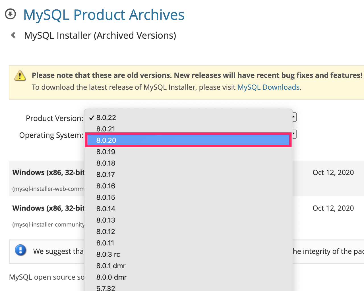Select version 8.0.16 option
This screenshot has width=364, height=291.
[x=106, y=186]
